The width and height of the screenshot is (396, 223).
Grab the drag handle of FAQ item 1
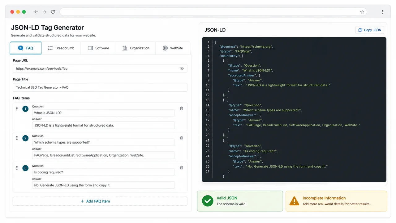pos(17,108)
